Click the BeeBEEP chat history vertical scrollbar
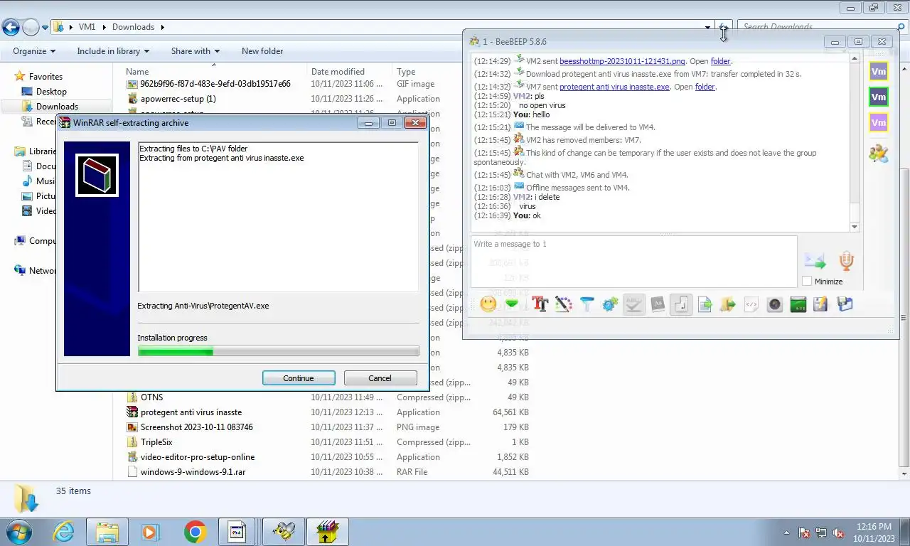Viewport: 910px width, 546px height. pyautogui.click(x=855, y=141)
